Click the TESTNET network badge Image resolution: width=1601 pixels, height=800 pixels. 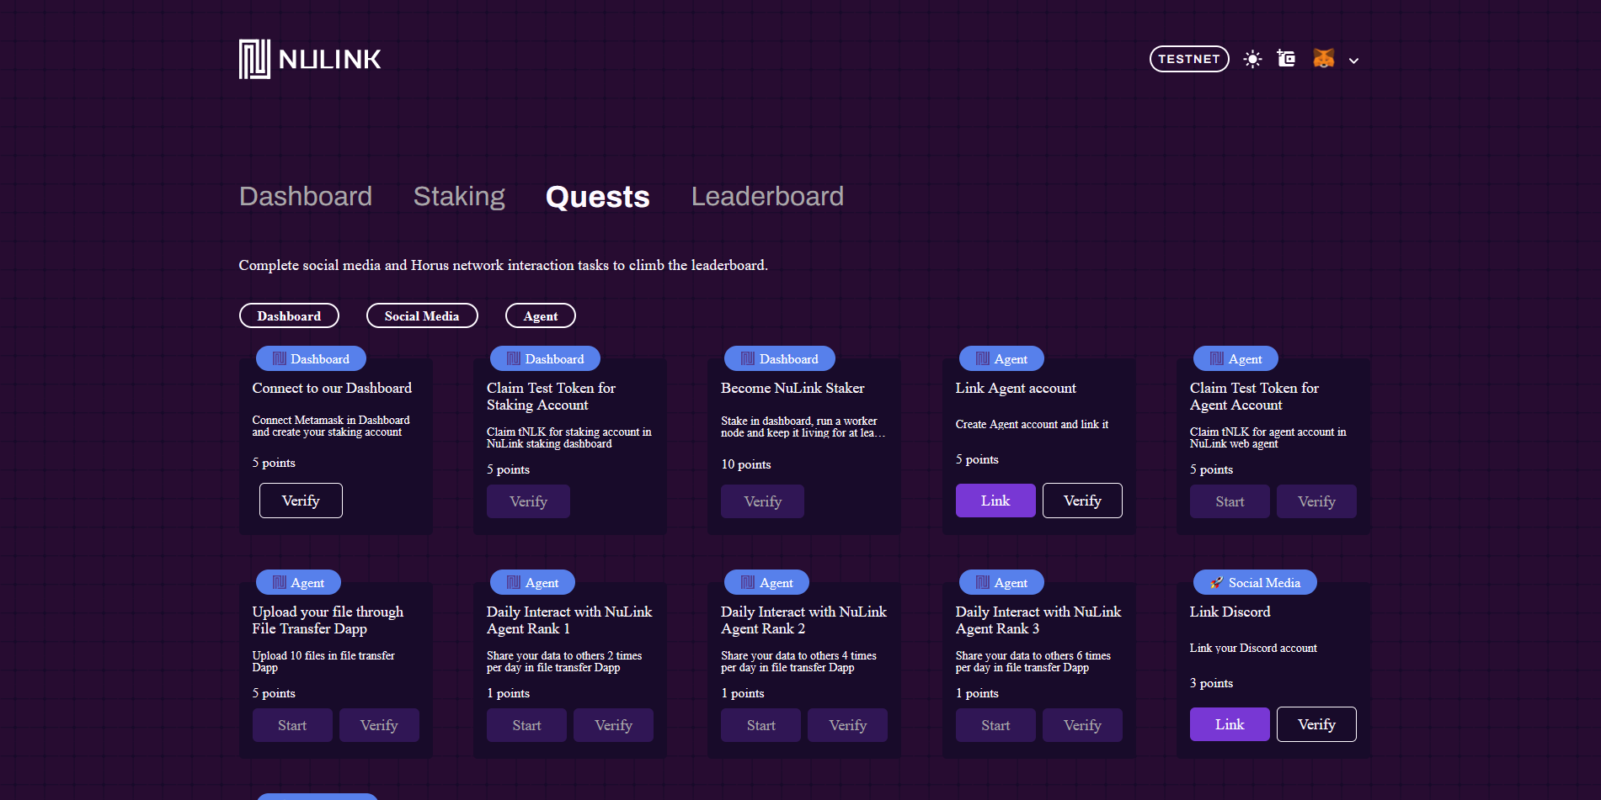coord(1188,59)
